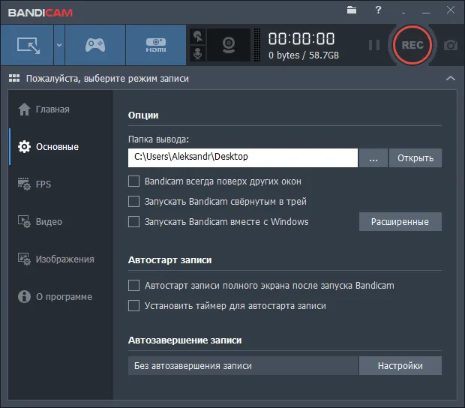Enable Автостарт записи полного экрана checkbox
Screen dimensions: 465x408
pyautogui.click(x=133, y=286)
